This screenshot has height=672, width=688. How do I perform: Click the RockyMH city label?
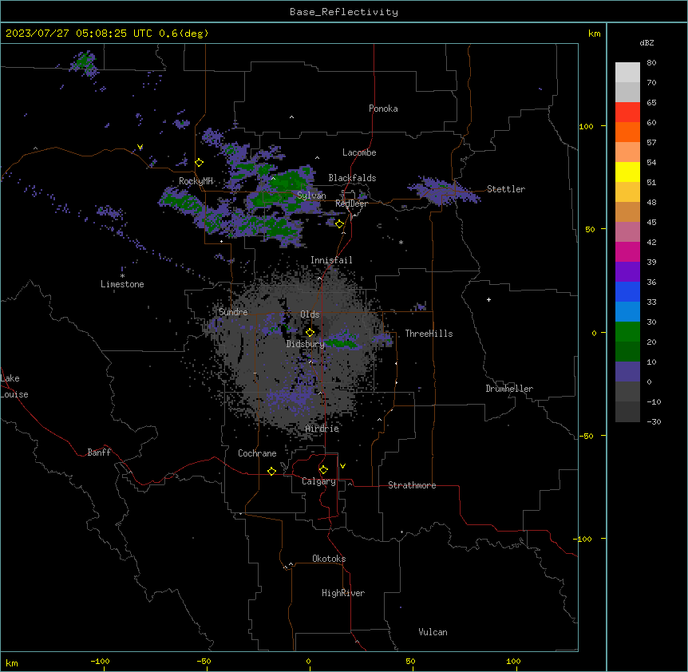[196, 181]
